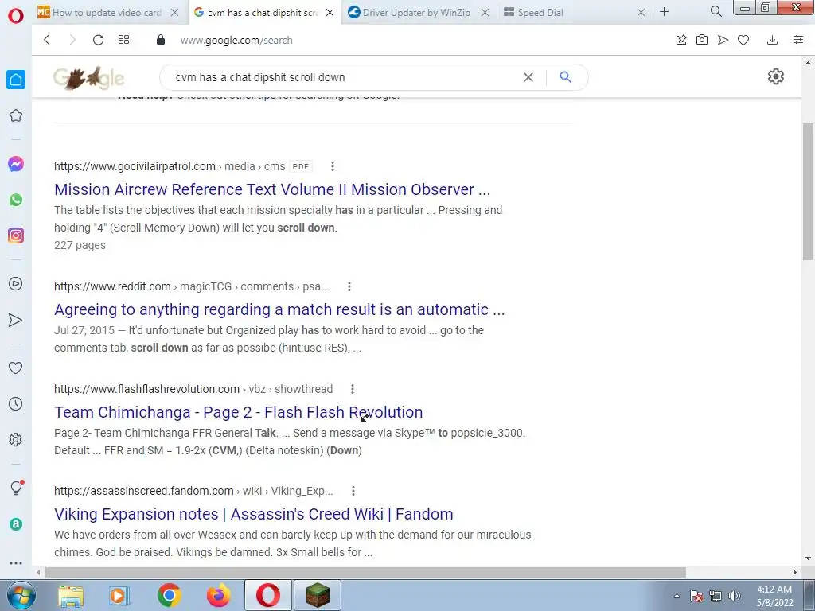815x611 pixels.
Task: Close the 'How to update video card' tab
Action: 174,12
